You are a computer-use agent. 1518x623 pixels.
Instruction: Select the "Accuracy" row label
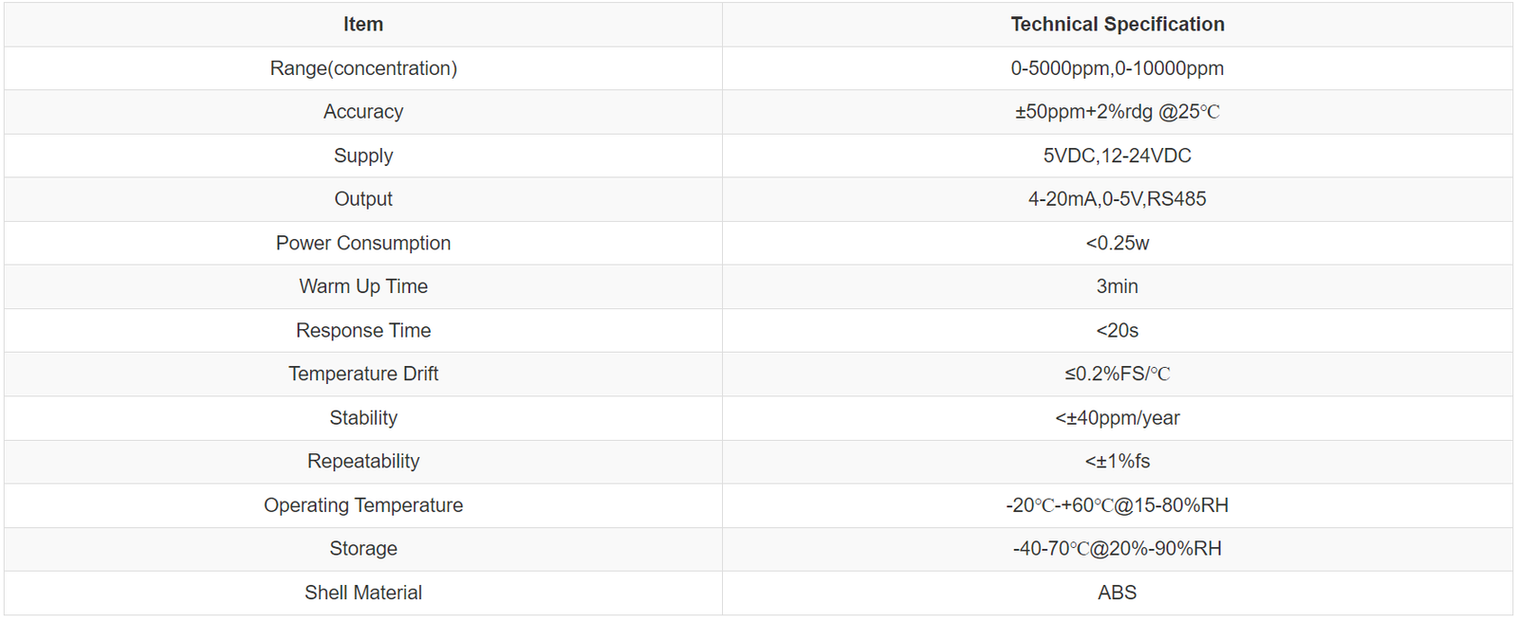363,112
